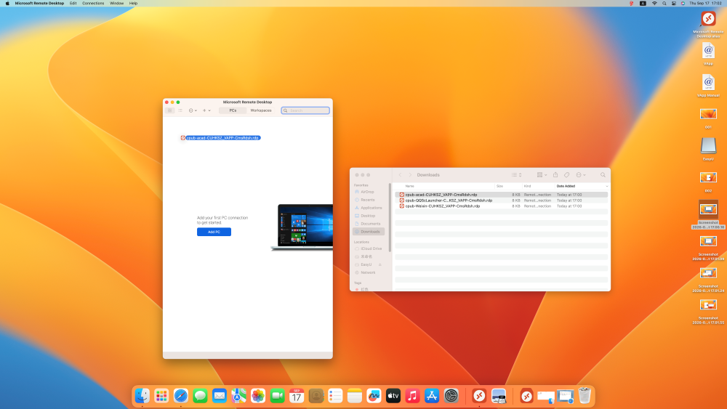Click the Remote Desktop search field
The height and width of the screenshot is (409, 727).
pos(305,110)
